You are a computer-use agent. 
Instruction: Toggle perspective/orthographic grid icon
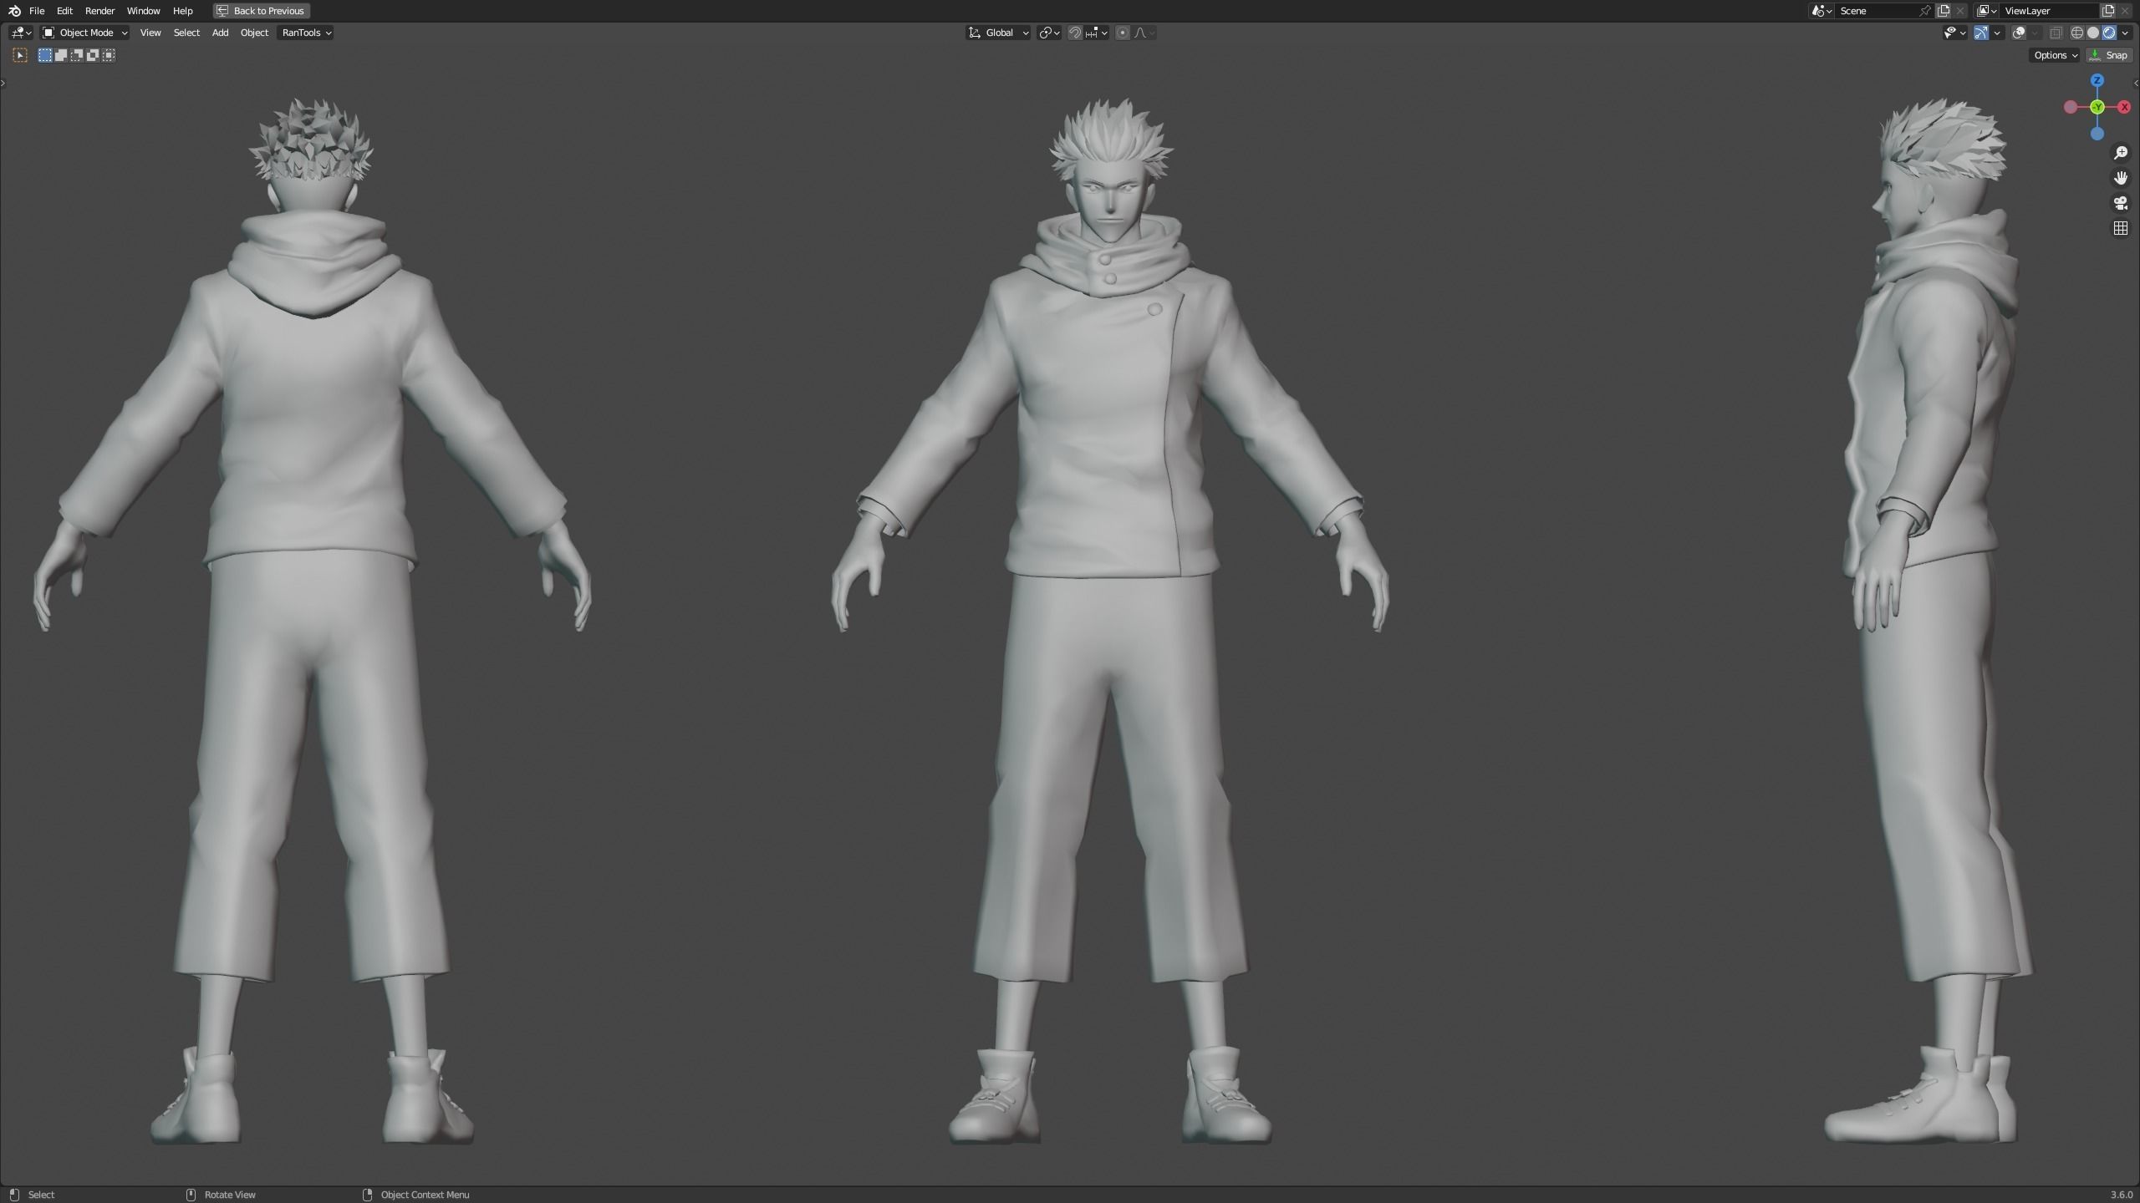tap(2121, 228)
